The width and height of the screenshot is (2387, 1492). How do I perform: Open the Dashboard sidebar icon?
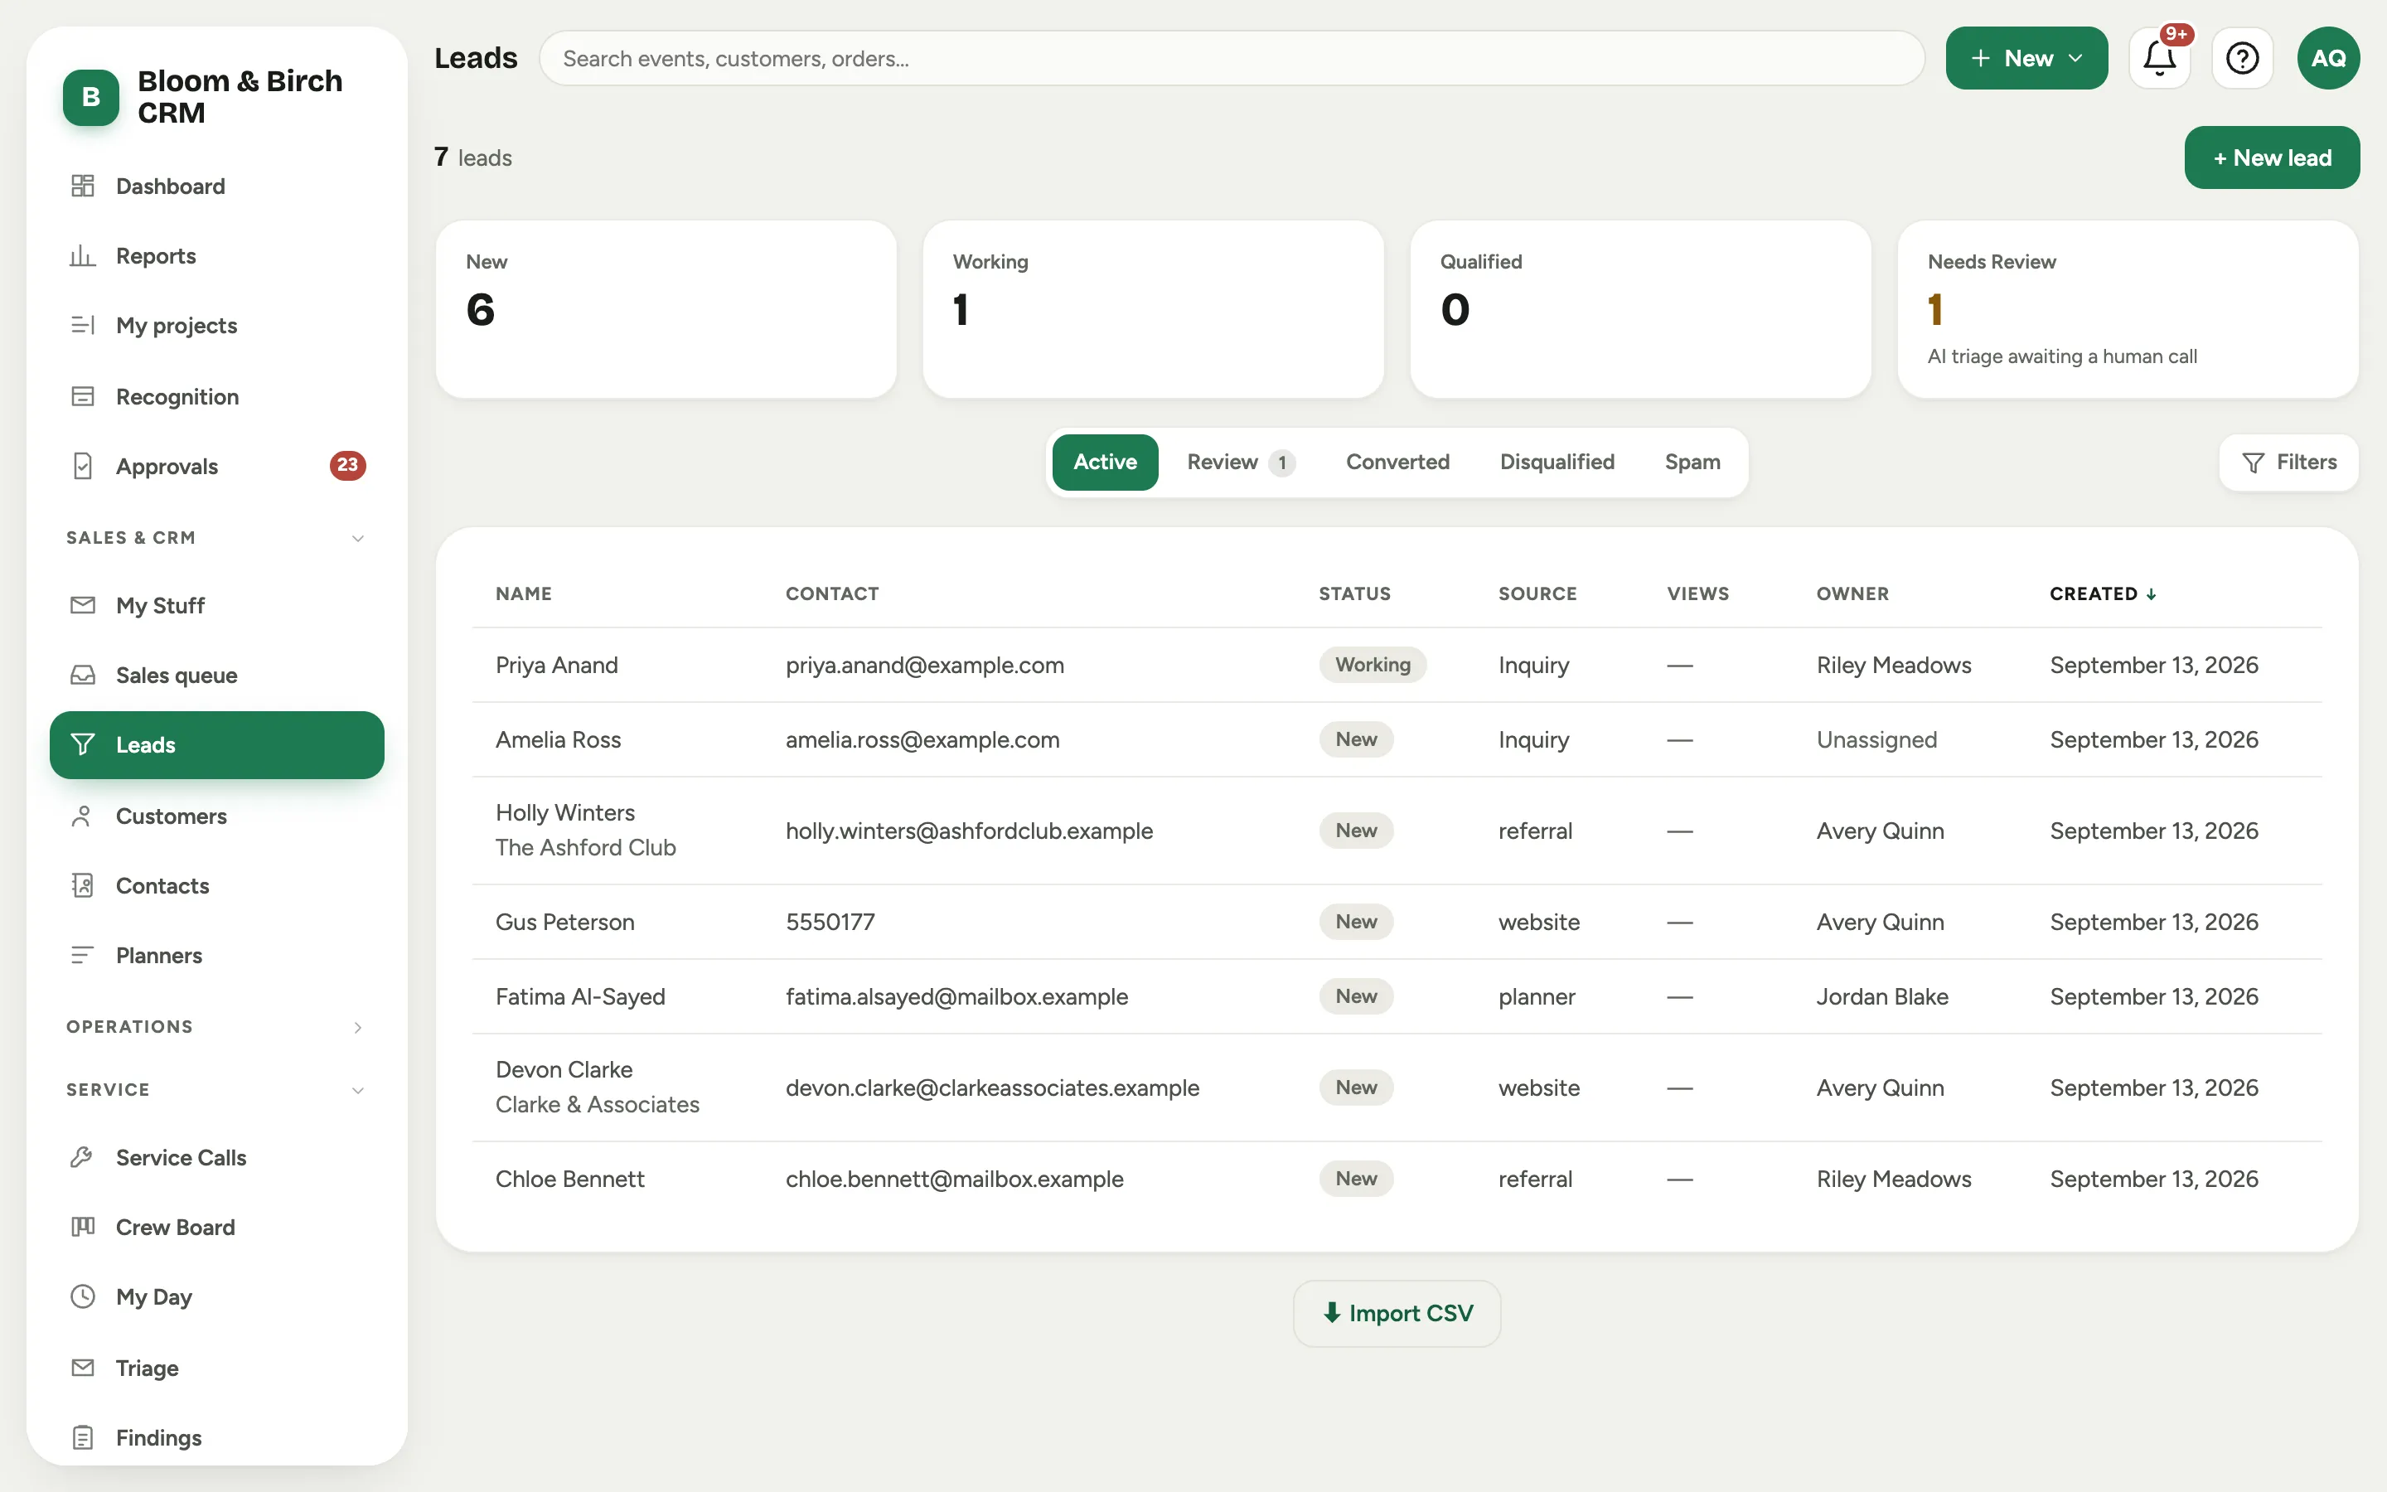pyautogui.click(x=83, y=186)
